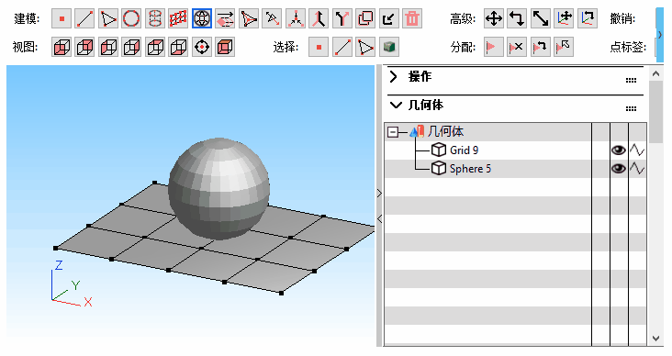Select the 几何体 root tree item
This screenshot has width=672, height=356.
445,131
